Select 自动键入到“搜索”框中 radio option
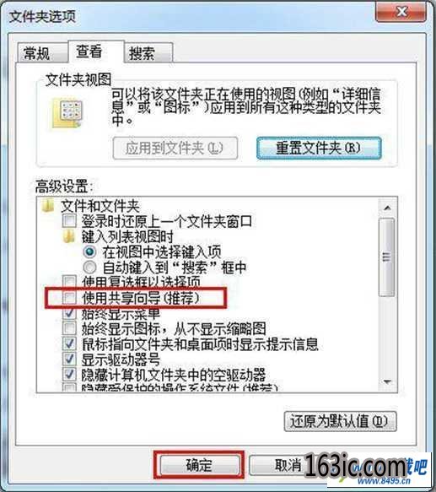This screenshot has width=436, height=492. click(x=89, y=268)
